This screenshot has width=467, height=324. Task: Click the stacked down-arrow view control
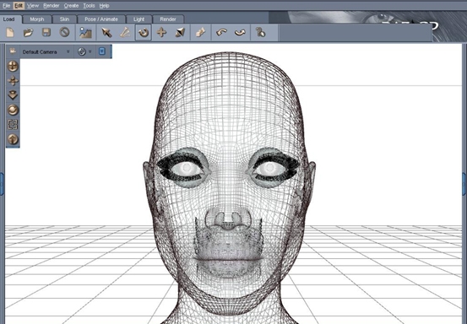tap(13, 95)
